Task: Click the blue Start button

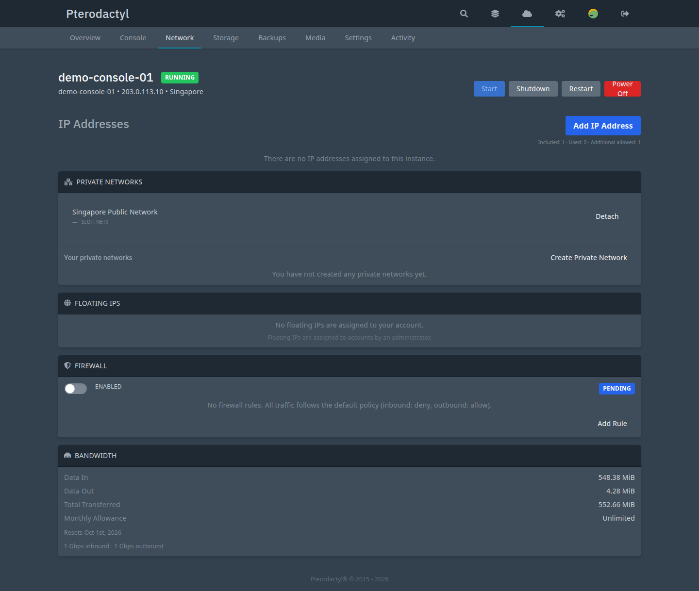Action: pos(489,89)
